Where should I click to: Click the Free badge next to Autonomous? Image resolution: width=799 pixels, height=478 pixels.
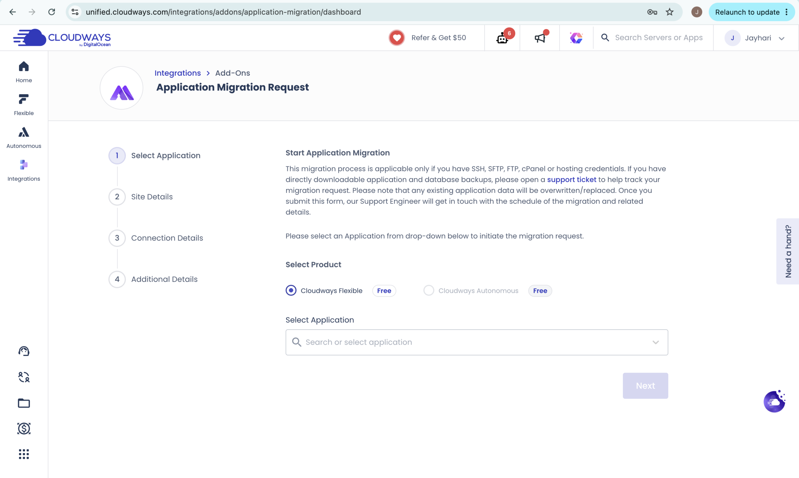tap(540, 290)
